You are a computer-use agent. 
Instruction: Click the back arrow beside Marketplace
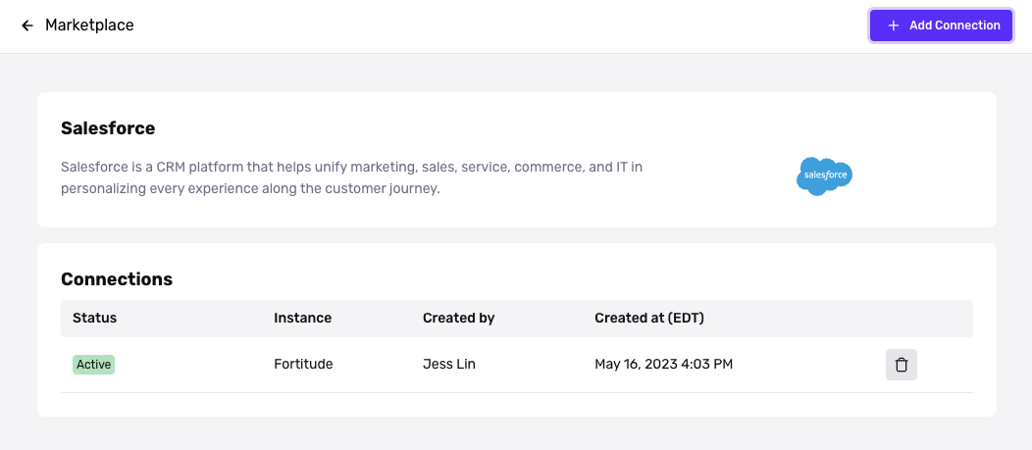tap(27, 25)
